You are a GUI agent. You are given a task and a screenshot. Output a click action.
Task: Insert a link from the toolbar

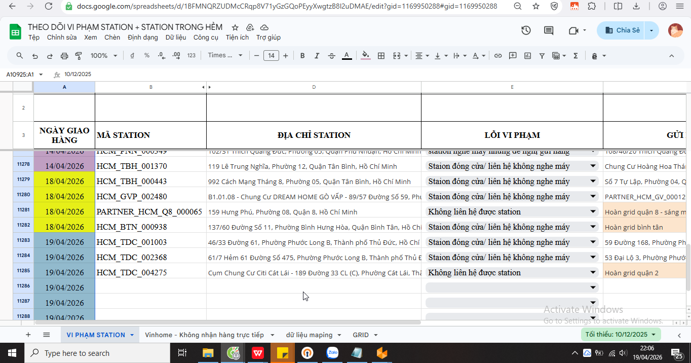tap(498, 56)
